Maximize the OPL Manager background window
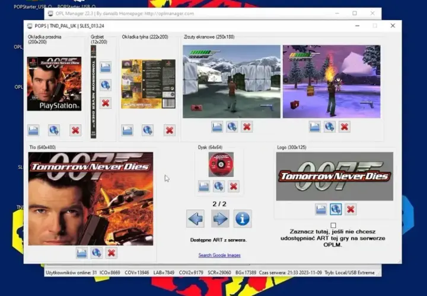 355,13
